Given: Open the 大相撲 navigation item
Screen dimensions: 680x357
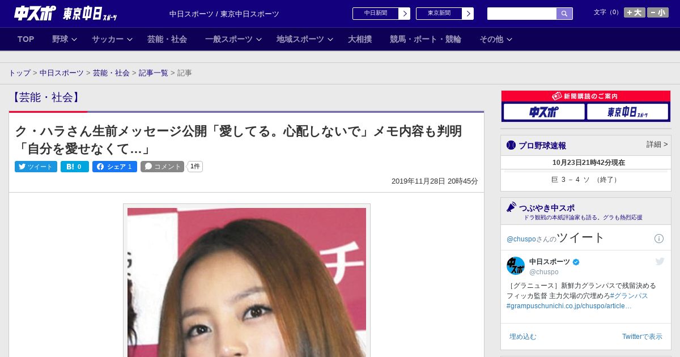Looking at the screenshot, I should pos(360,39).
